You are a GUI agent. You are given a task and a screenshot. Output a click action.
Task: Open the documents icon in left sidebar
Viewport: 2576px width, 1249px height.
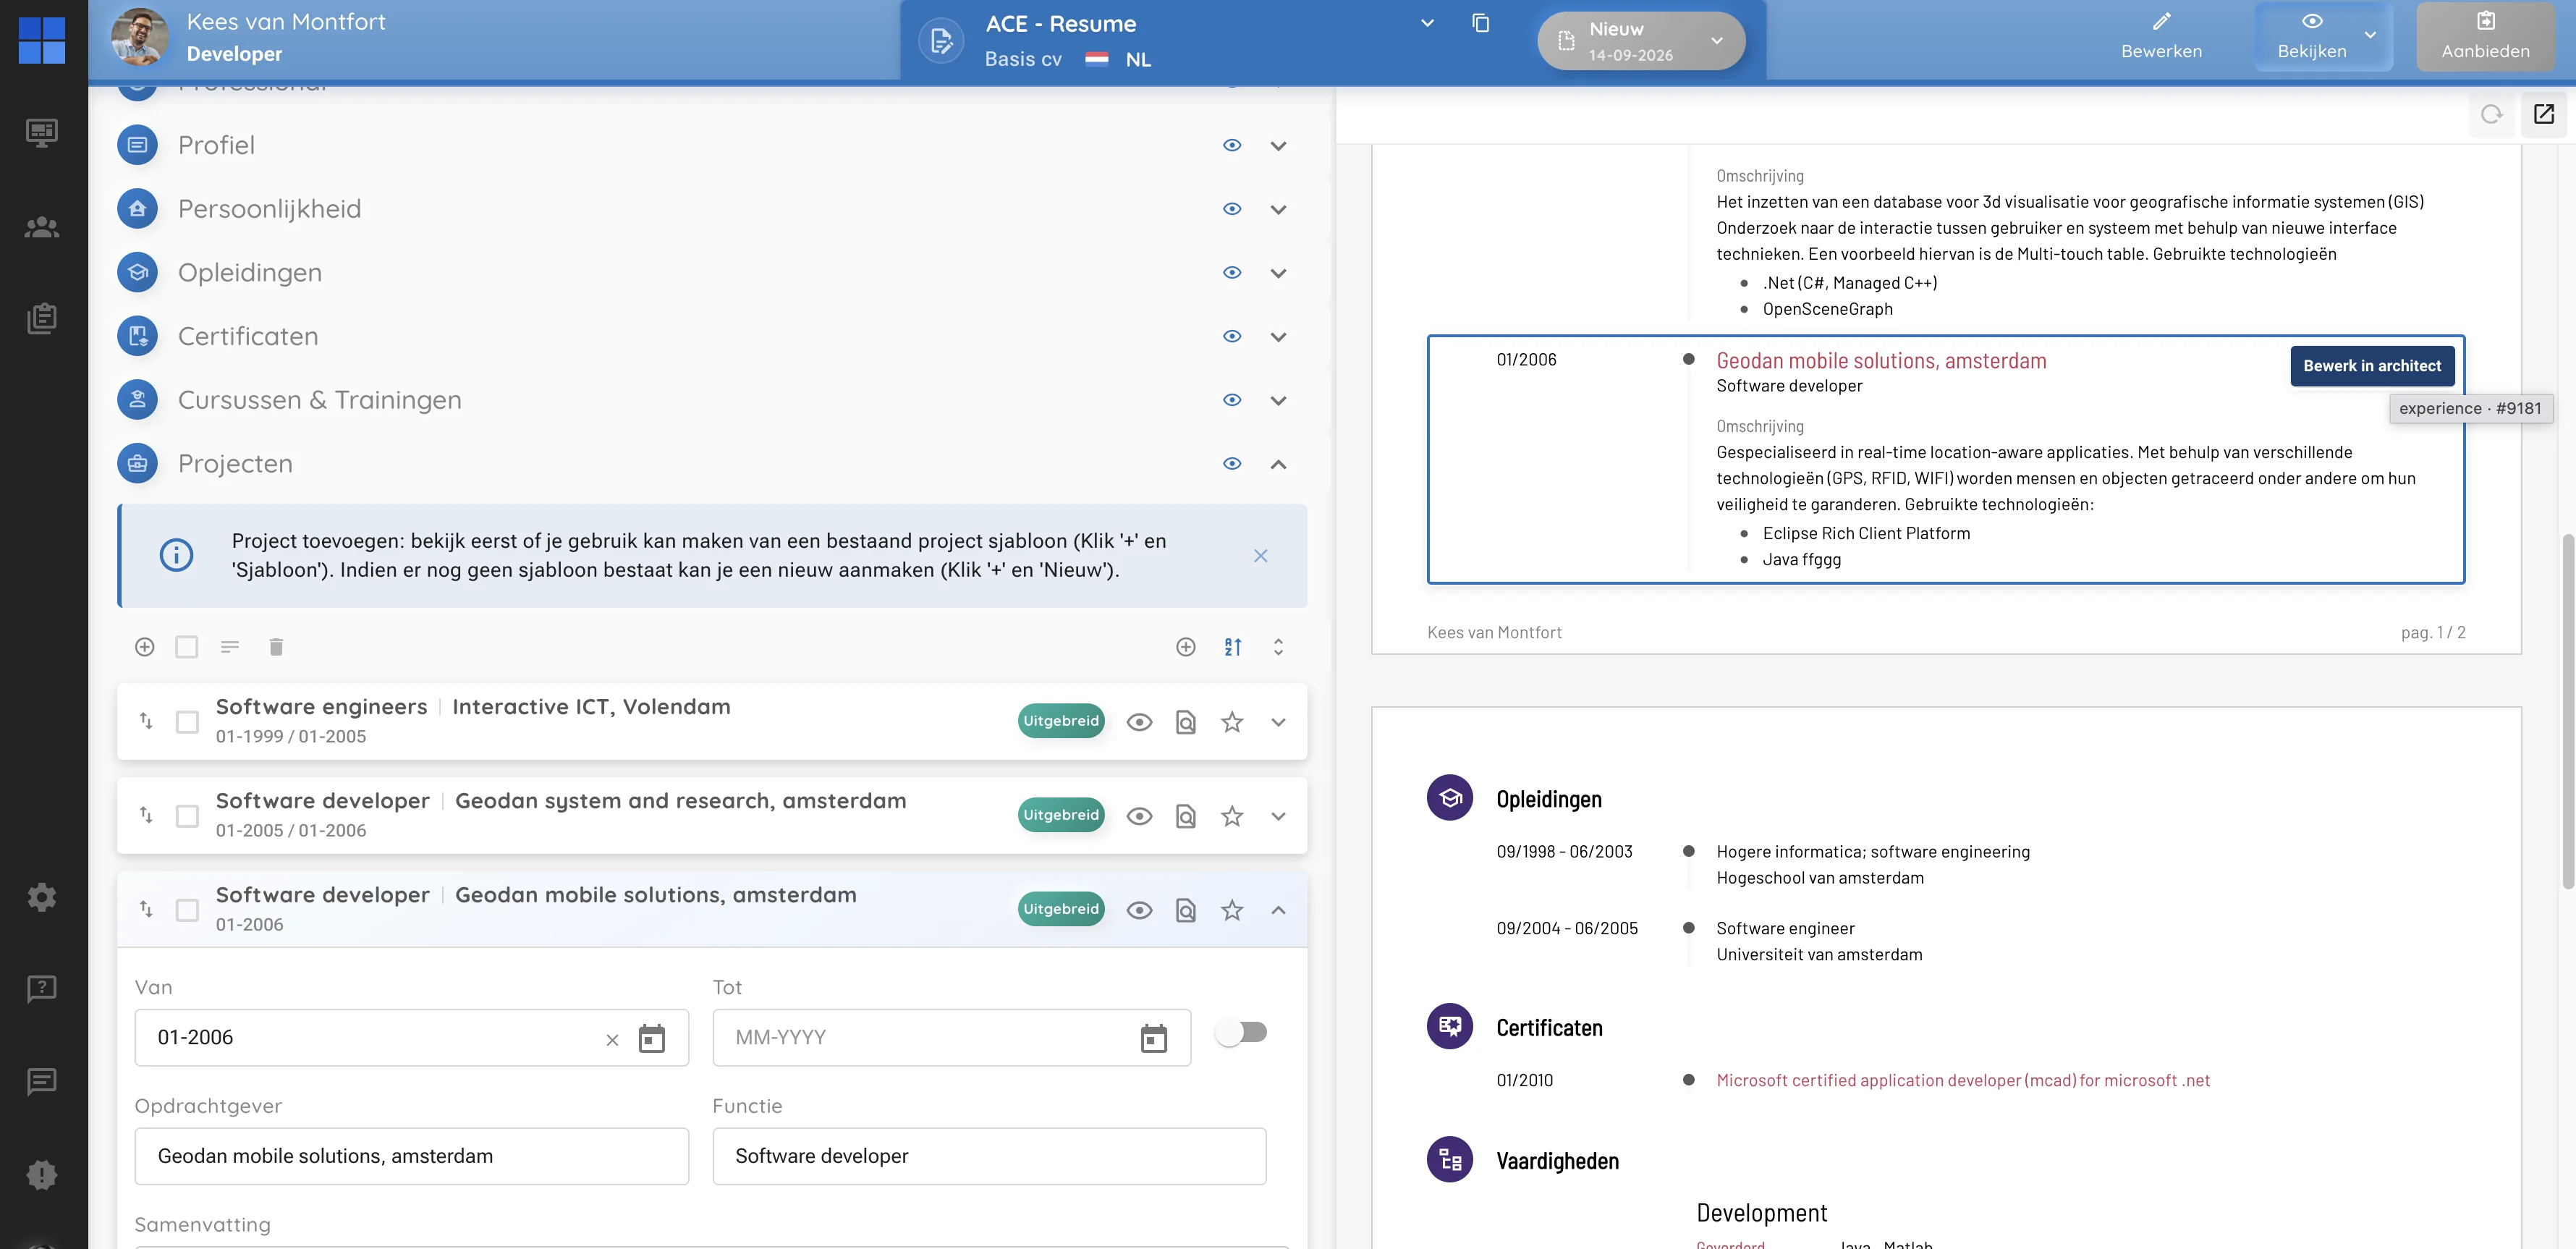[x=41, y=319]
